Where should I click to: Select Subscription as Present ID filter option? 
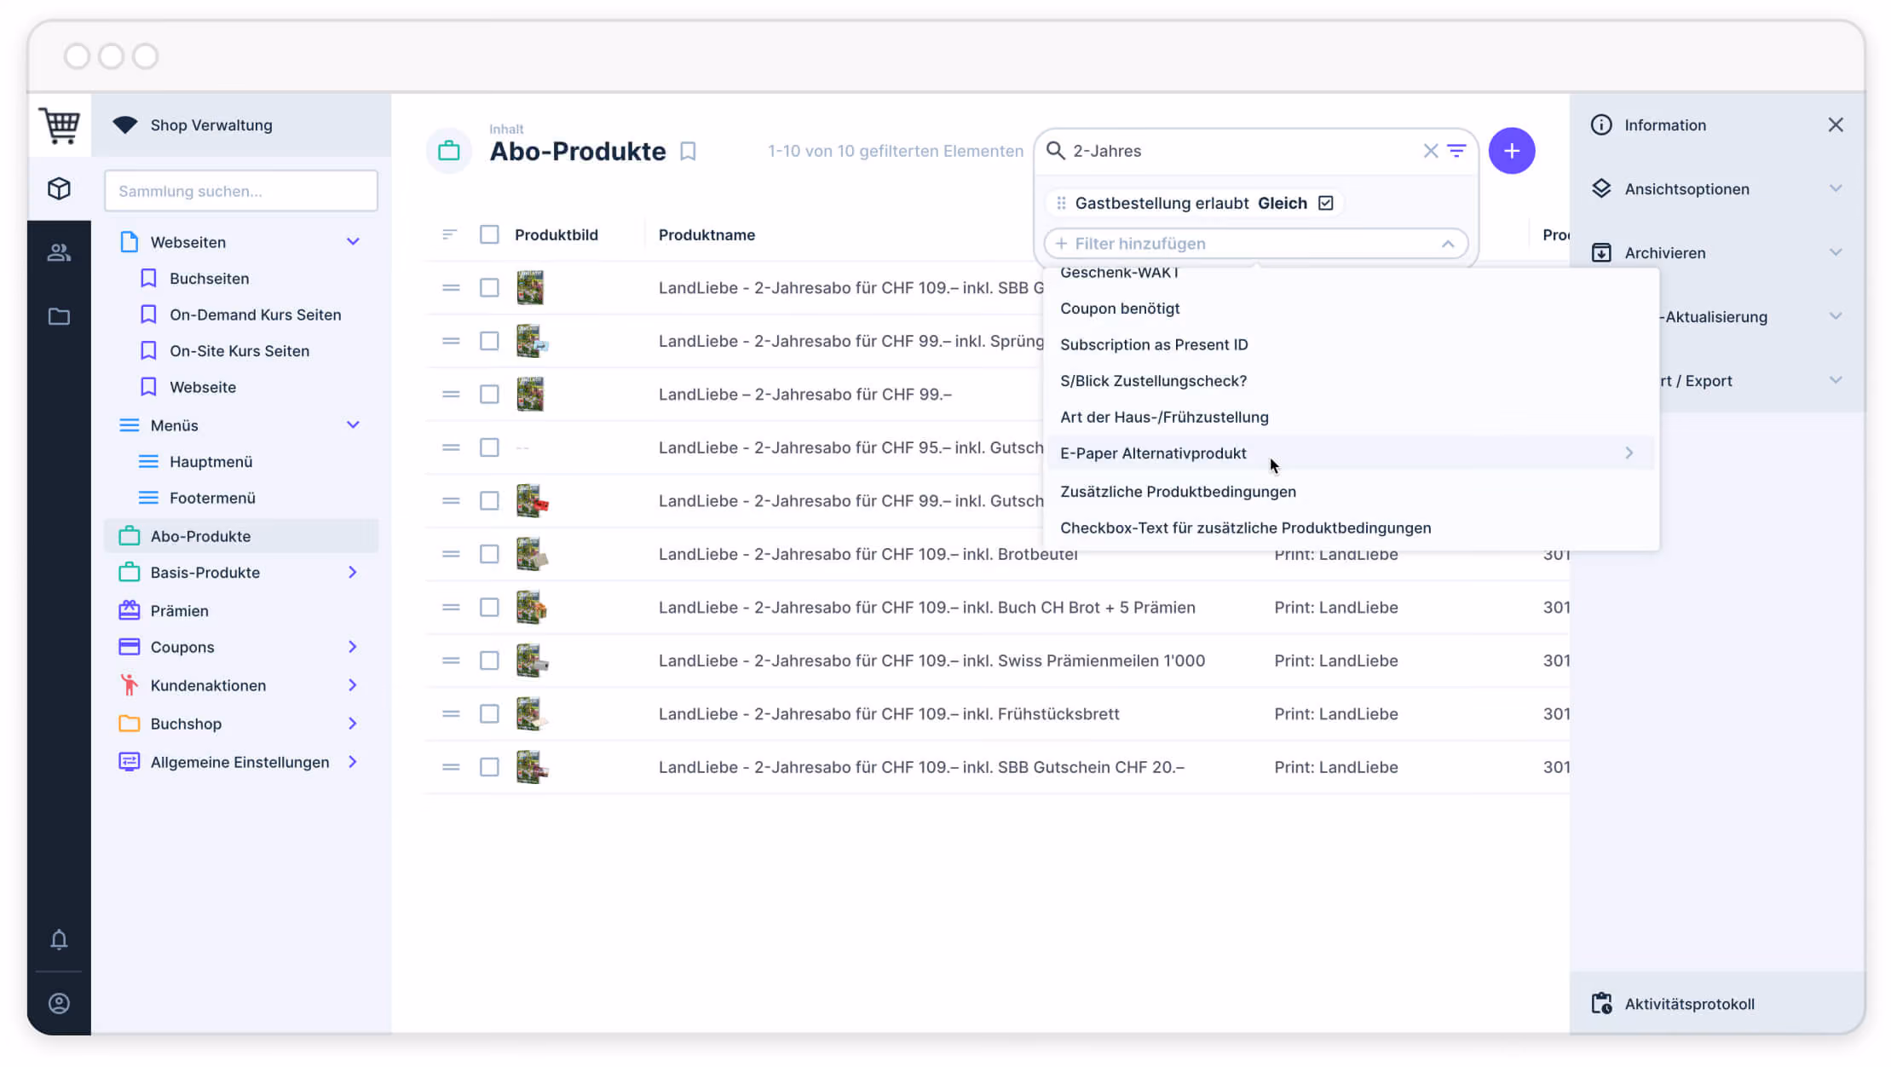tap(1351, 344)
